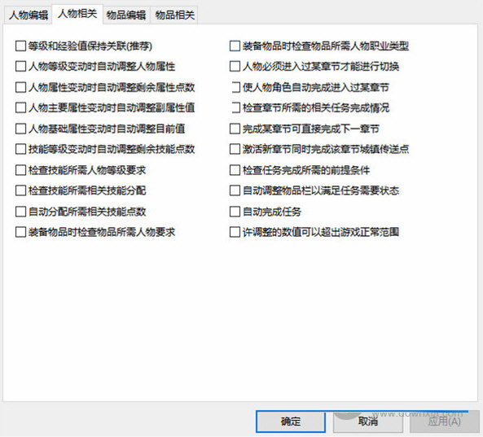Open the 物品编辑 tab

pos(126,15)
